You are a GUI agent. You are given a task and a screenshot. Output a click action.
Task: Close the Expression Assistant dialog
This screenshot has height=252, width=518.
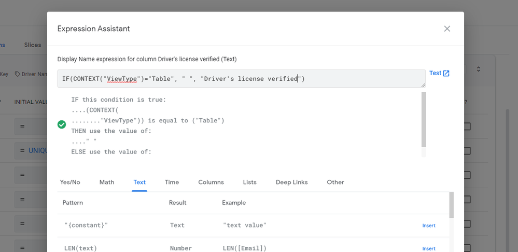click(x=447, y=29)
